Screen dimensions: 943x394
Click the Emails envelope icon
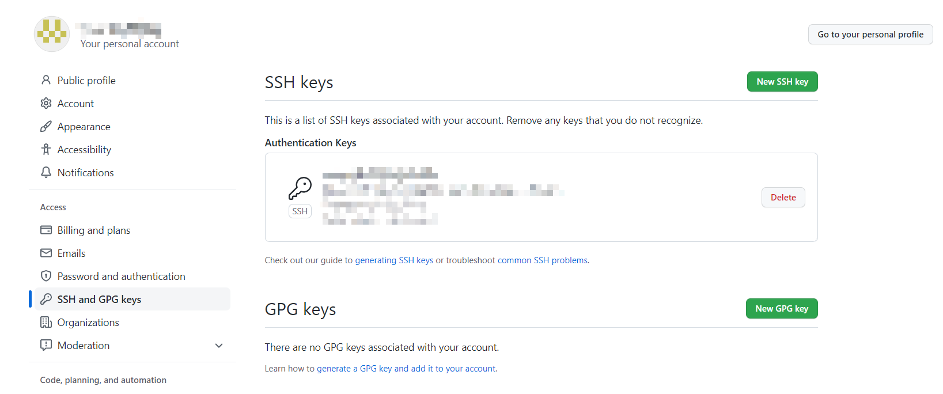[x=46, y=253]
